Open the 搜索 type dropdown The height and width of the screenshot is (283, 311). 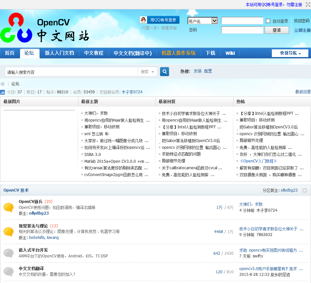[x=147, y=72]
